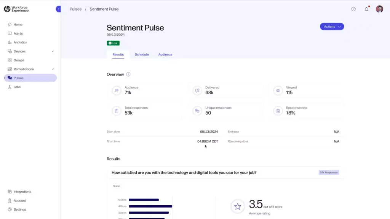The image size is (390, 219).
Task: Open the help question mark icon
Action: click(x=353, y=9)
